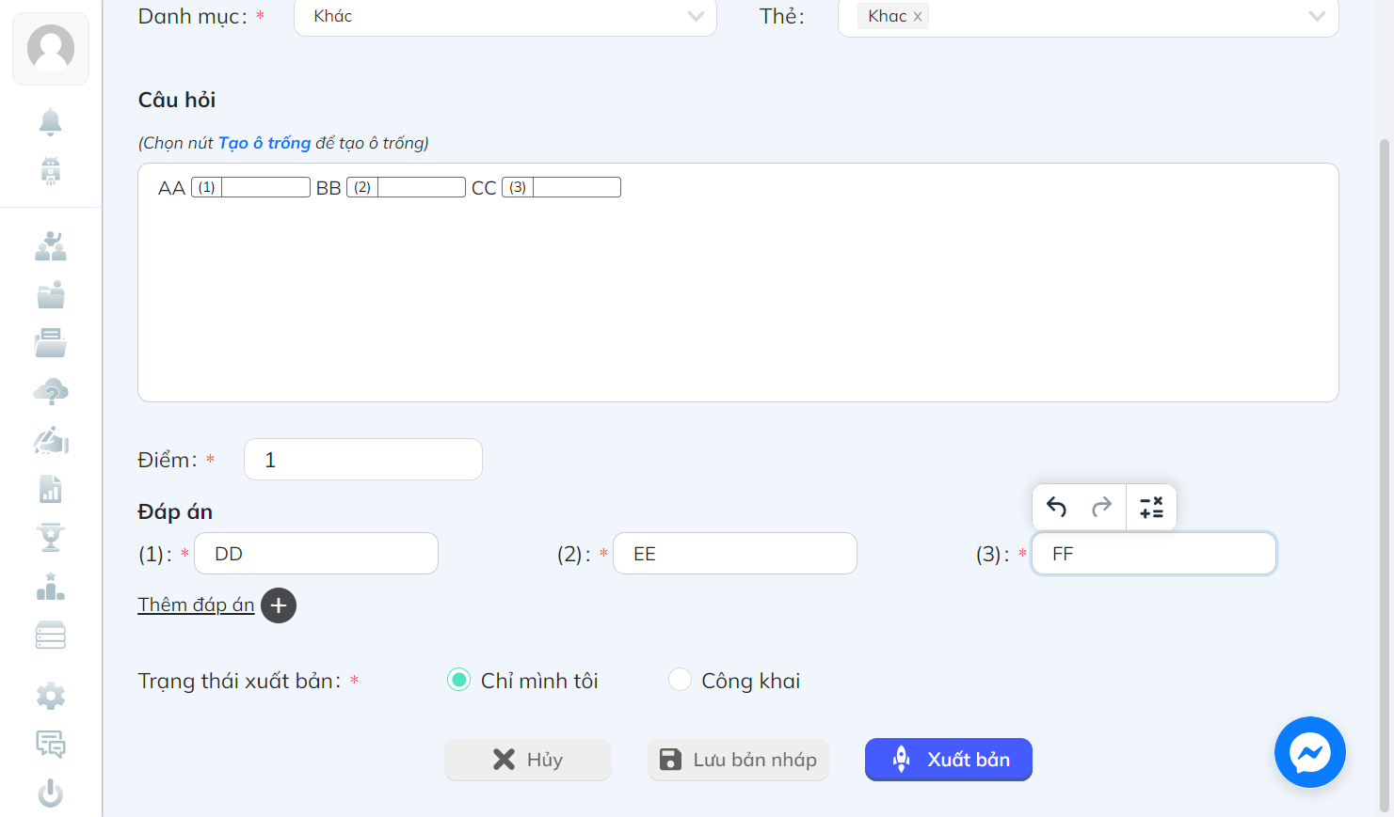Screen dimensions: 1394x817
Task: Click the Thêm đáp án link
Action: [x=196, y=605]
